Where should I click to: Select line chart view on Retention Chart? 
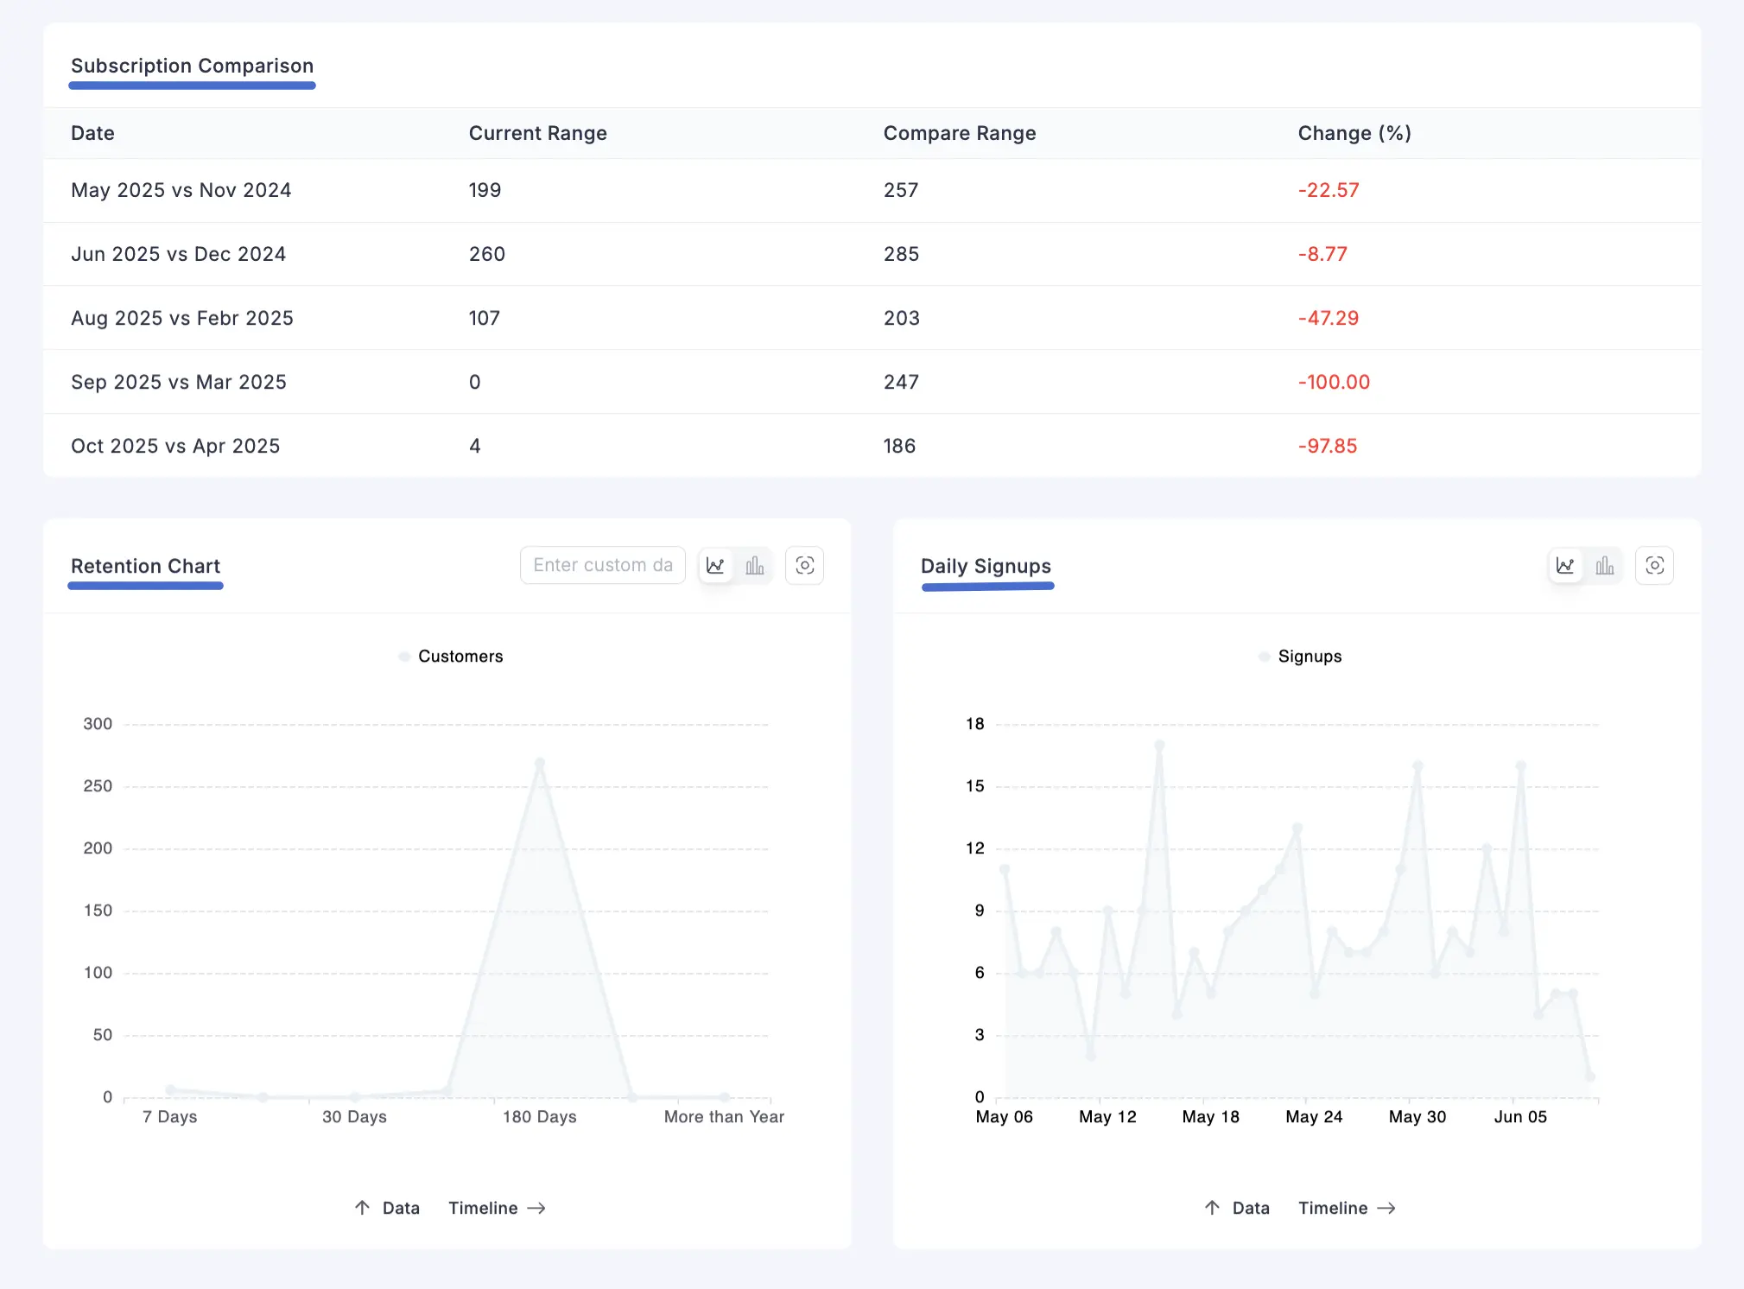click(715, 565)
